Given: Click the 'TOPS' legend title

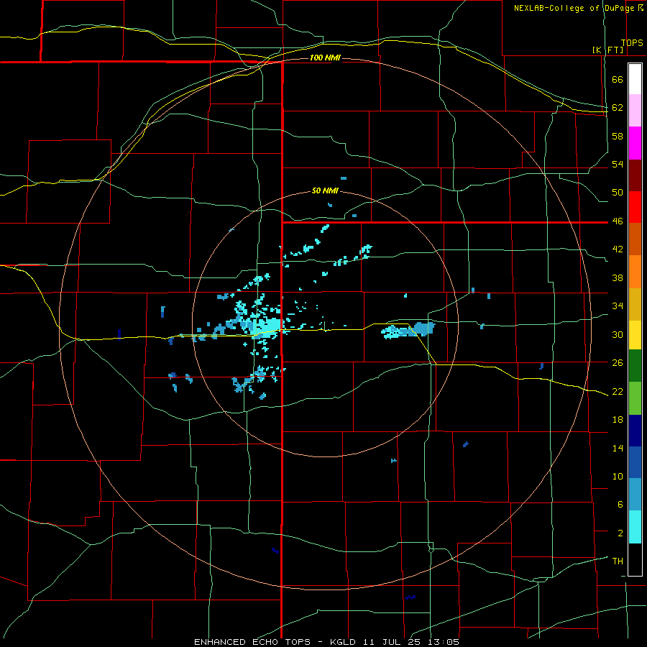Looking at the screenshot, I should coord(632,43).
